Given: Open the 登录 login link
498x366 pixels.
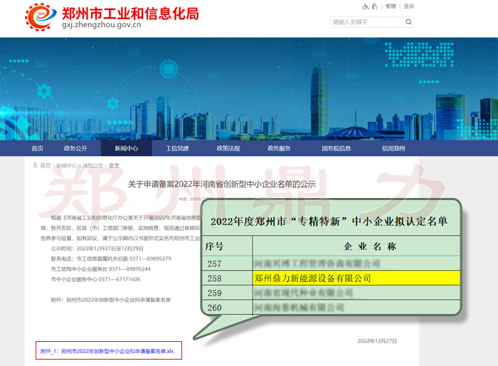Looking at the screenshot, I should tap(408, 6).
